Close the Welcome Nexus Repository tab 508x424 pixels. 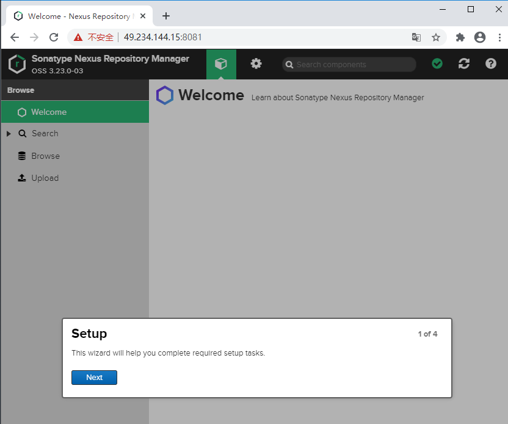(143, 16)
